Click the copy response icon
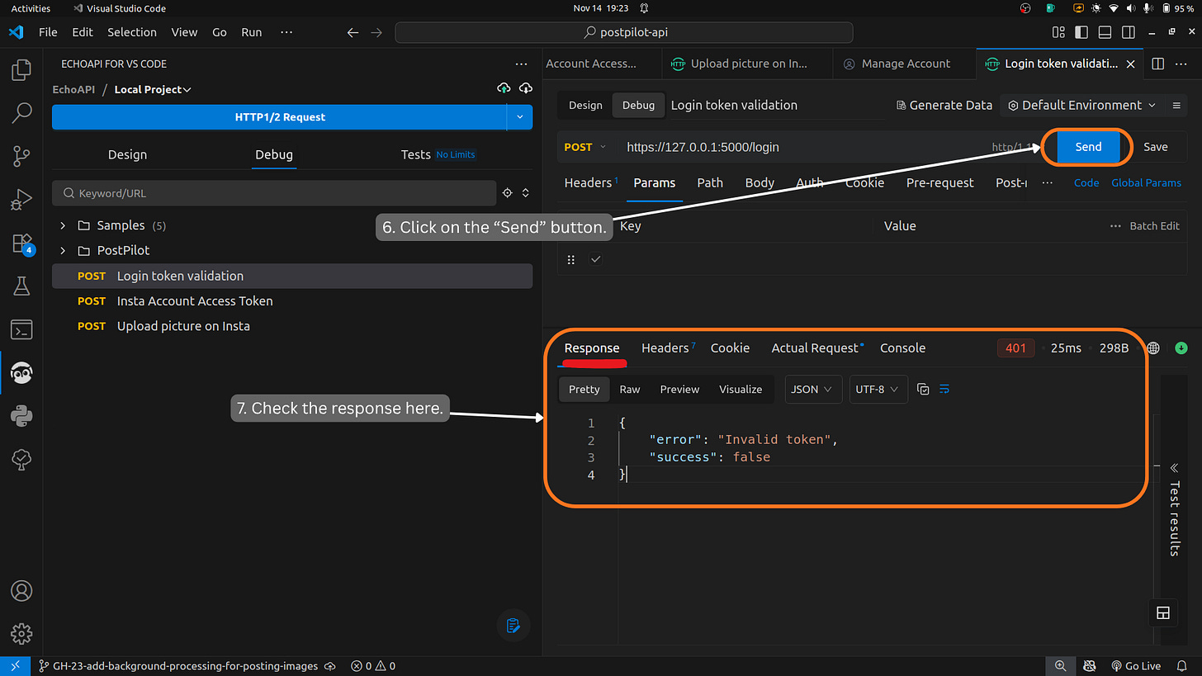Image resolution: width=1202 pixels, height=676 pixels. (924, 389)
